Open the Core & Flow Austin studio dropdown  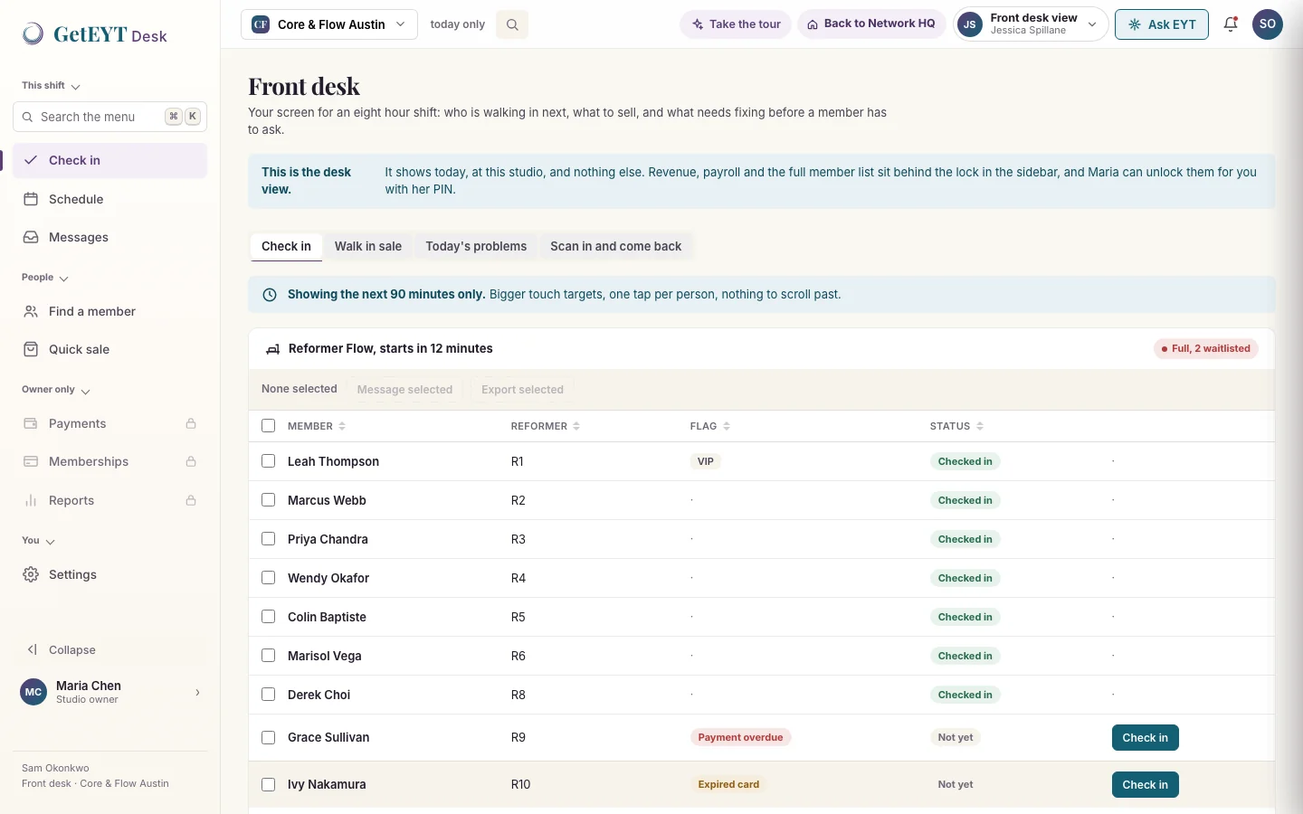click(329, 24)
